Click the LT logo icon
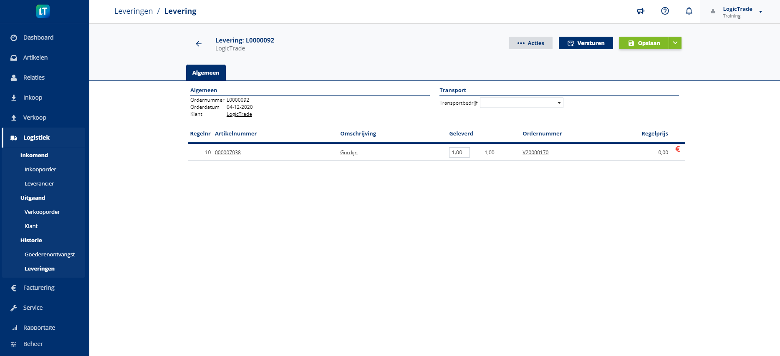This screenshot has height=356, width=780. pyautogui.click(x=43, y=11)
